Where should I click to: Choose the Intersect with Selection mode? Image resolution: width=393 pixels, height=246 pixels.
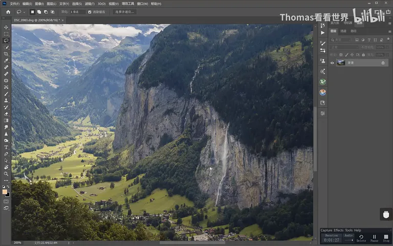coord(52,12)
